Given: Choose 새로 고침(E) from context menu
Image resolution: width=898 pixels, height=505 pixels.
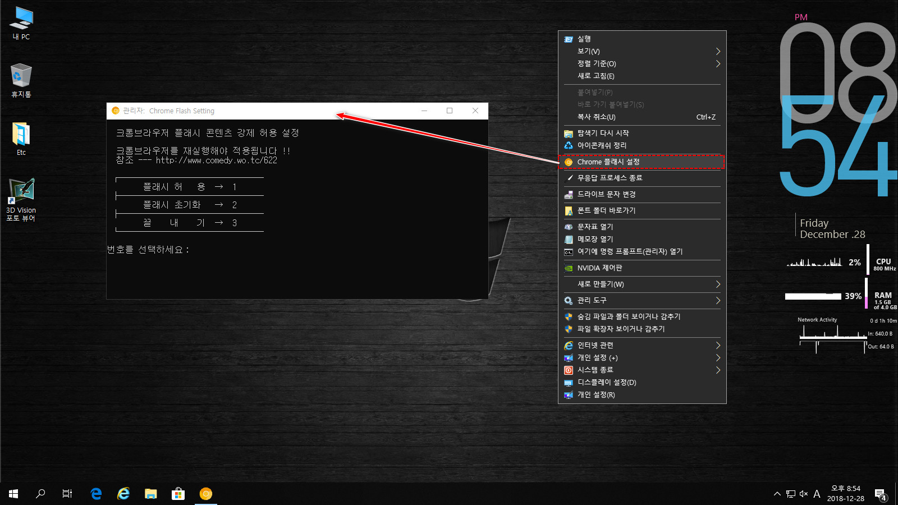Looking at the screenshot, I should click(x=642, y=76).
